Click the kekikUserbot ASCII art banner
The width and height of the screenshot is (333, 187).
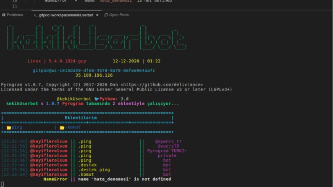97,38
